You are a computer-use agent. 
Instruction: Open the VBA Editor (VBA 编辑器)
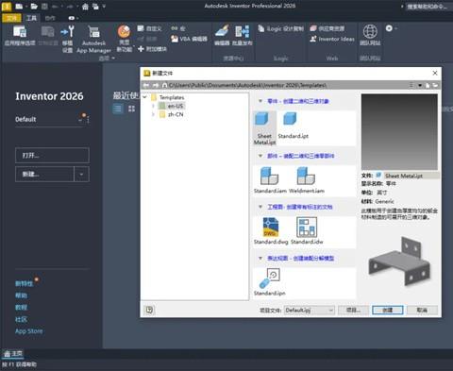pos(189,39)
